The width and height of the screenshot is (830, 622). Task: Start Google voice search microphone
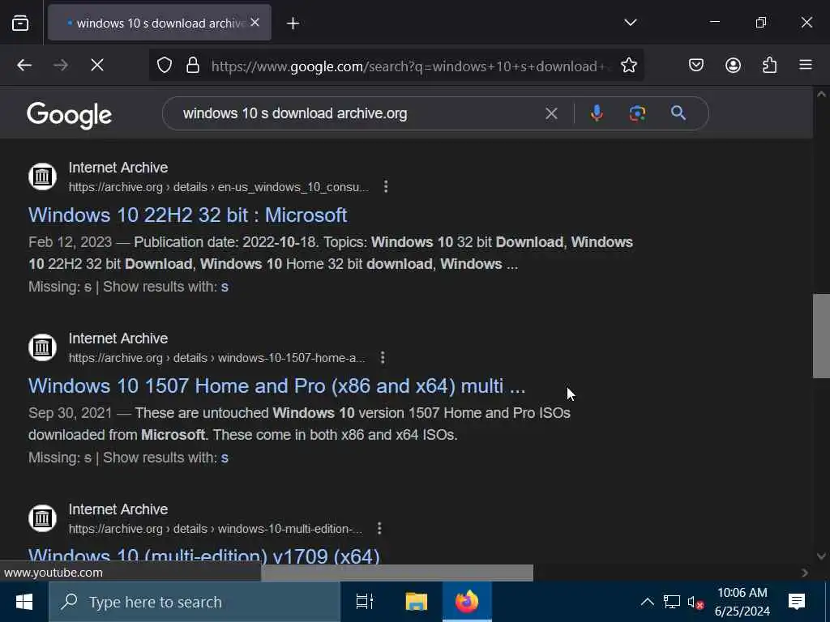[597, 113]
